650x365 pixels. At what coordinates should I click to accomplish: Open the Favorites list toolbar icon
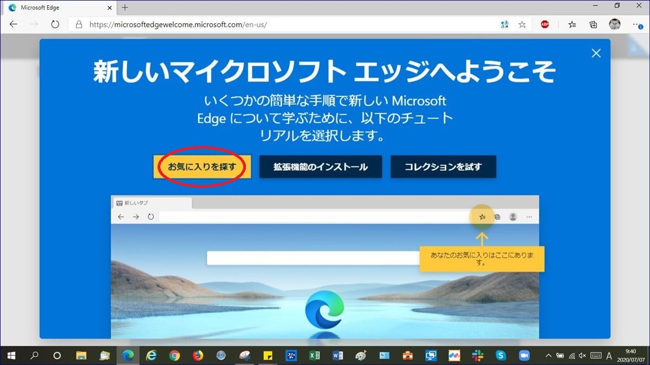pos(572,24)
